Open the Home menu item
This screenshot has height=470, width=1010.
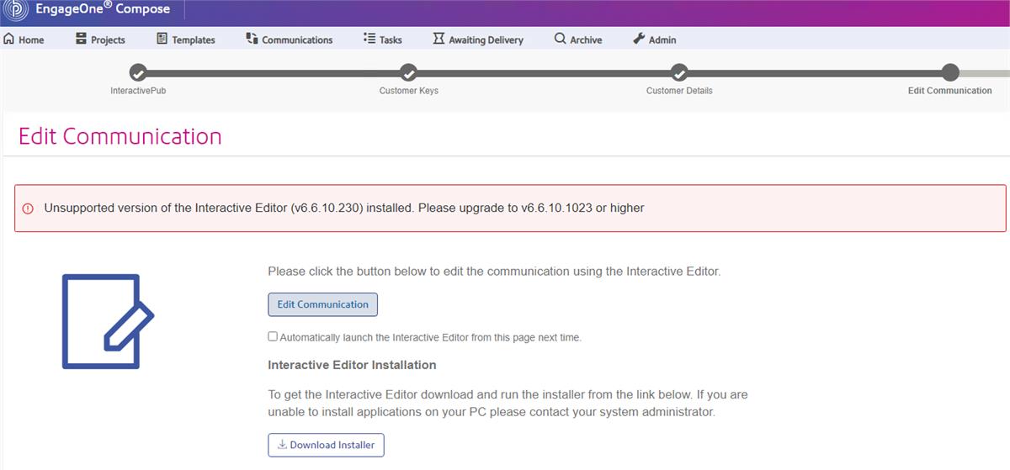(x=24, y=40)
